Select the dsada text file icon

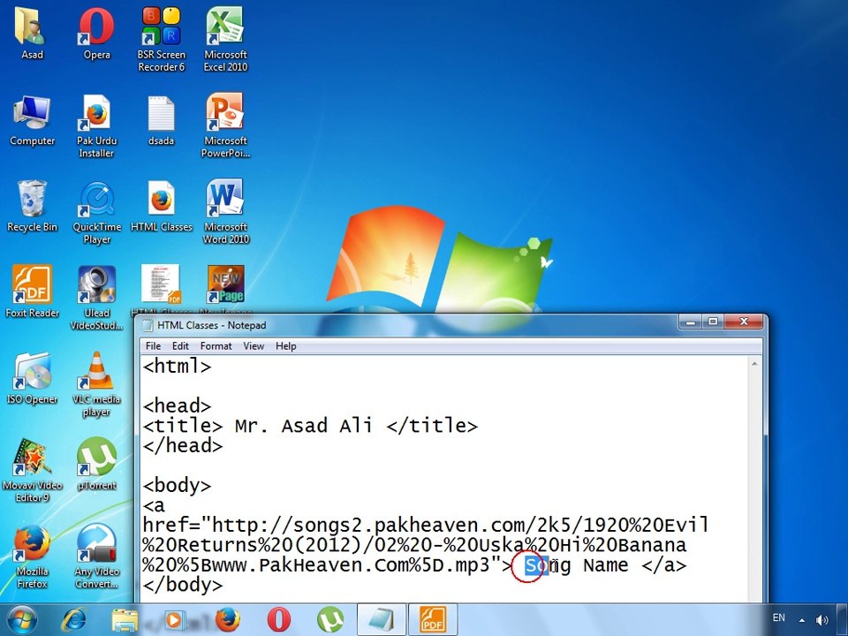tap(161, 112)
